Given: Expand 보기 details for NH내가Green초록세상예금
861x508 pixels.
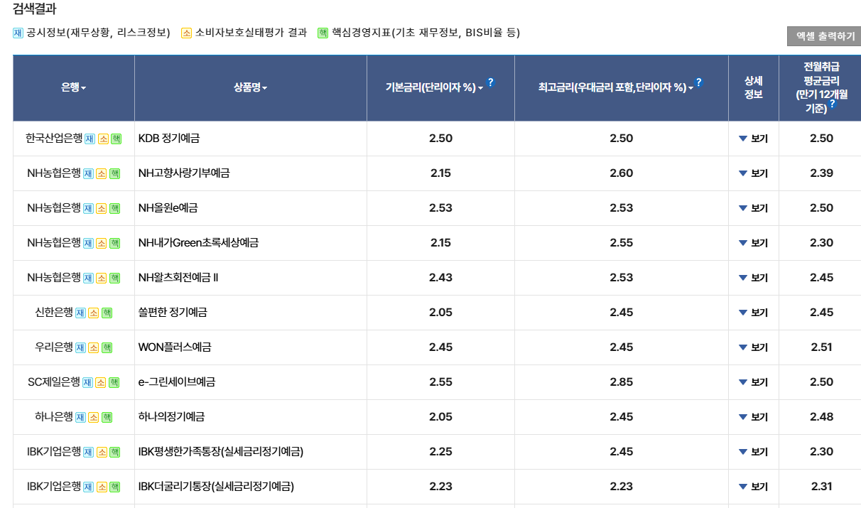Looking at the screenshot, I should pos(753,243).
